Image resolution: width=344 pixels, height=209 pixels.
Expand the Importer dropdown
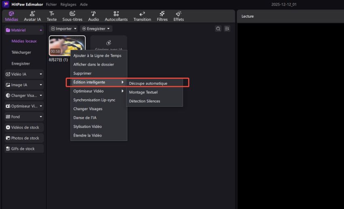coord(64,29)
